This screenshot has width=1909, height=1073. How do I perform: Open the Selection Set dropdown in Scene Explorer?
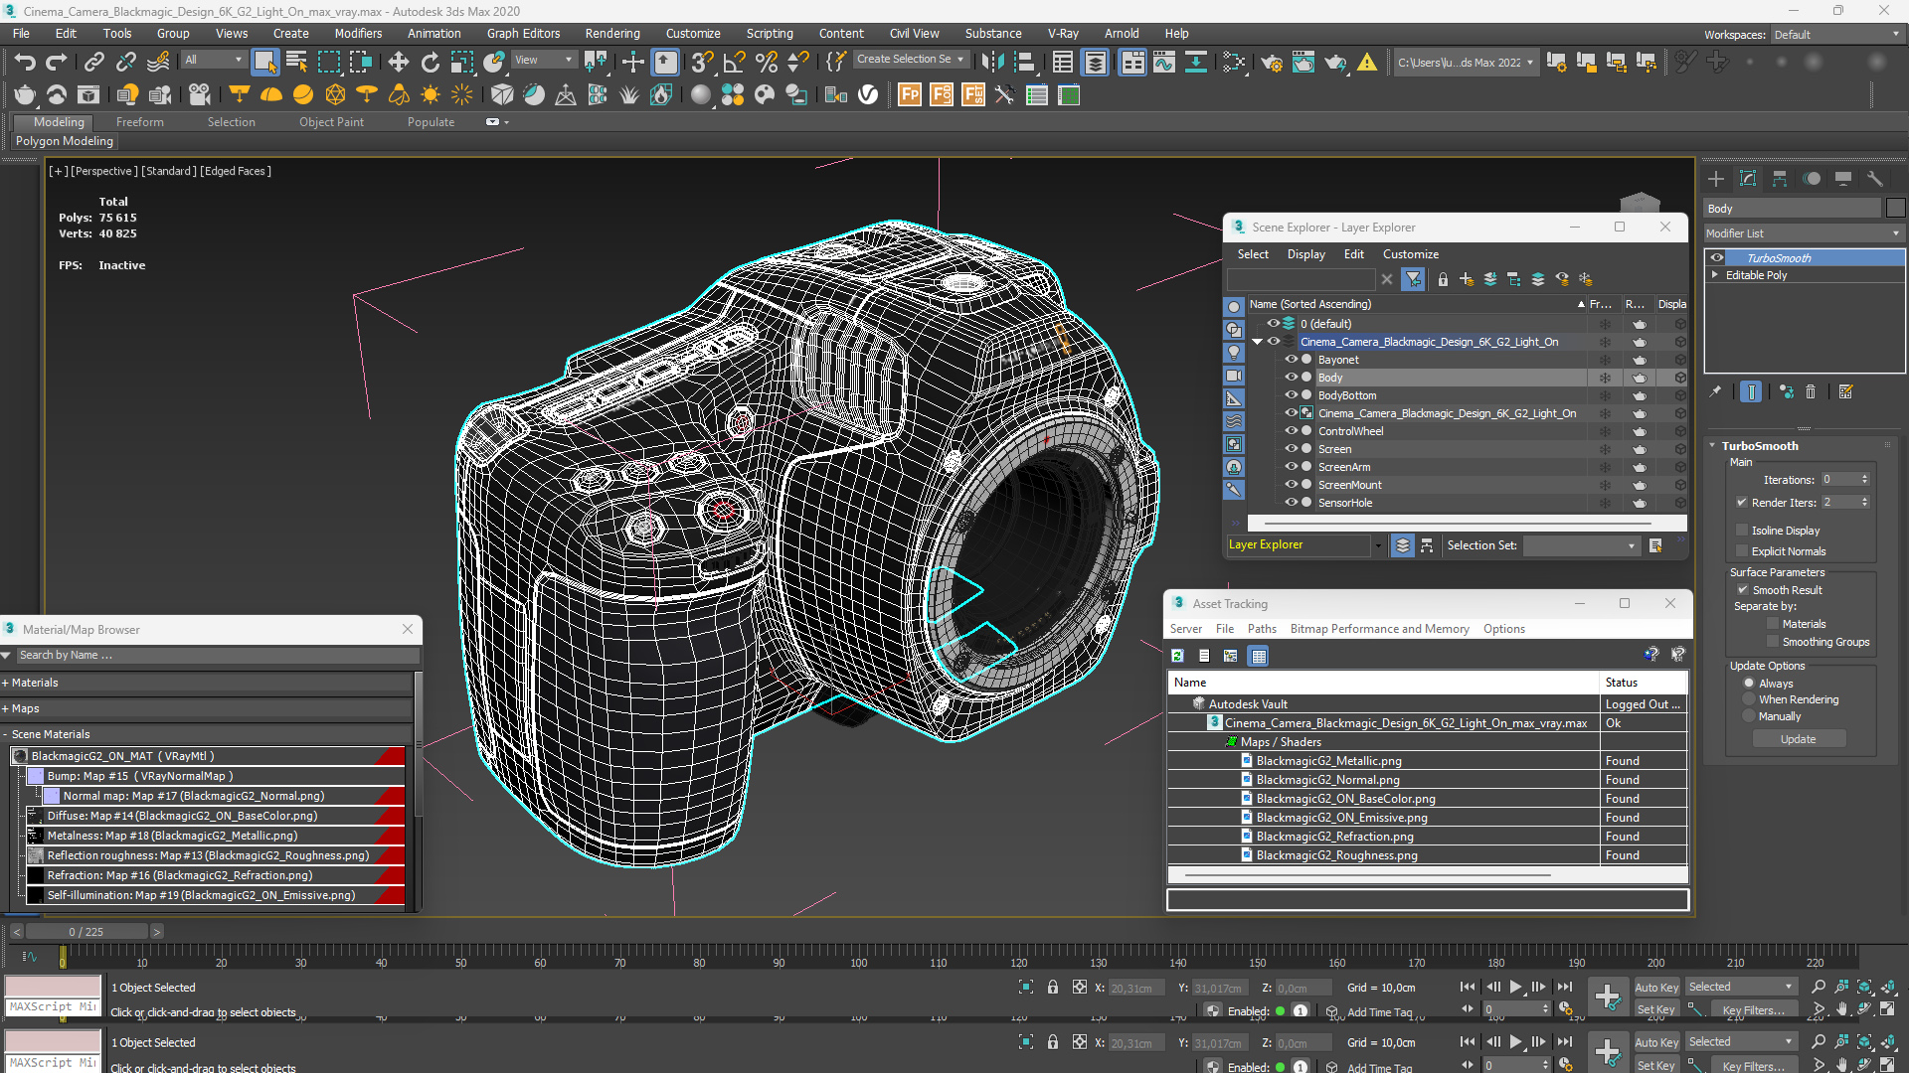[1581, 545]
